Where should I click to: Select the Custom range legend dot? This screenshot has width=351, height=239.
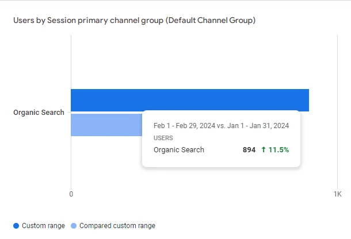click(16, 226)
